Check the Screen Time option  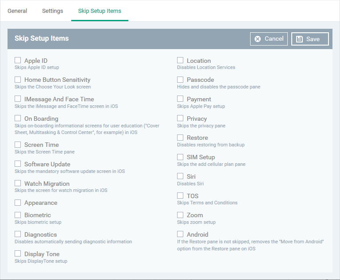point(18,145)
